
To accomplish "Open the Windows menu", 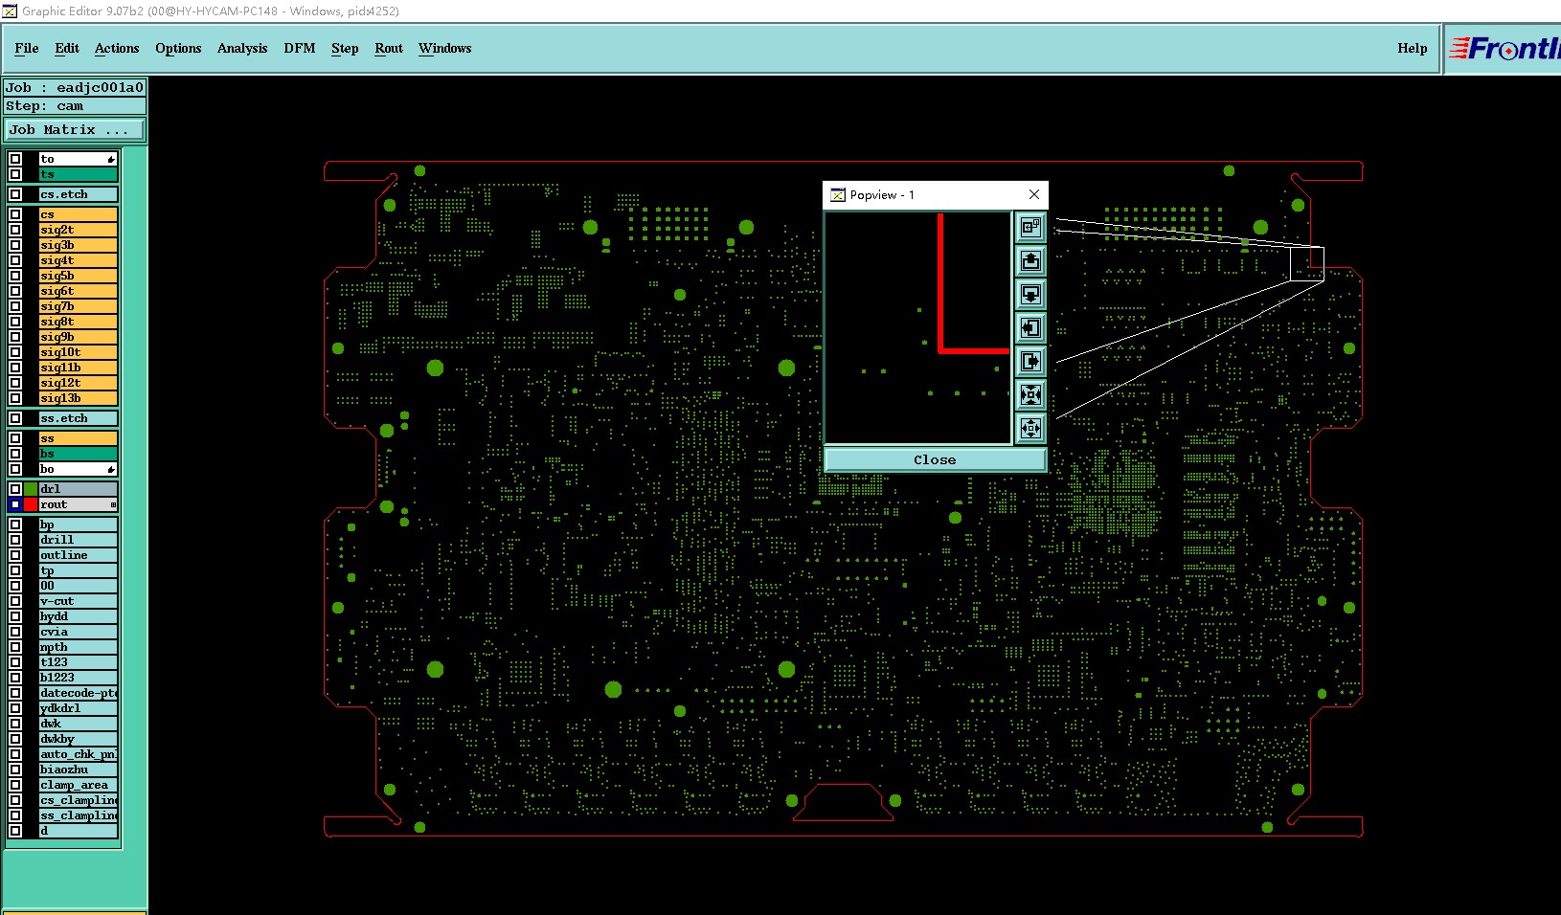I will 445,48.
